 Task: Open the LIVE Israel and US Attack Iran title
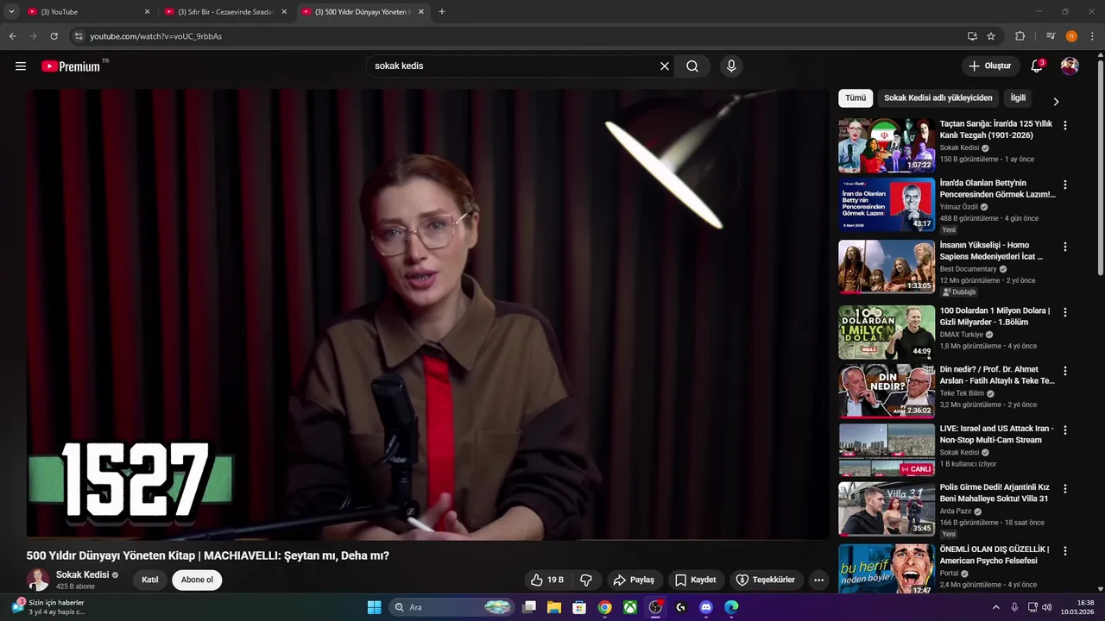pyautogui.click(x=996, y=434)
